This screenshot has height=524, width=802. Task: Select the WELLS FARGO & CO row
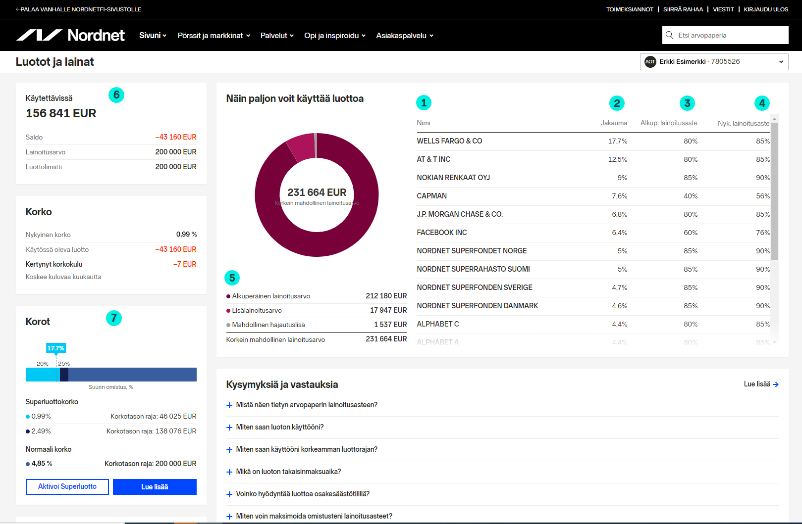coord(593,142)
